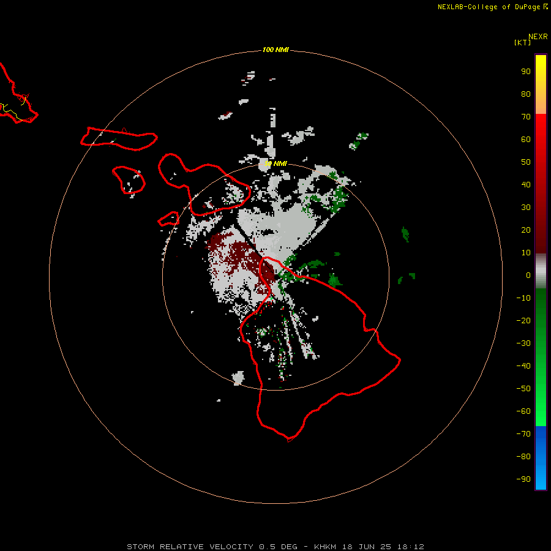
Task: Click the -90 value on the velocity scale
Action: tap(523, 479)
